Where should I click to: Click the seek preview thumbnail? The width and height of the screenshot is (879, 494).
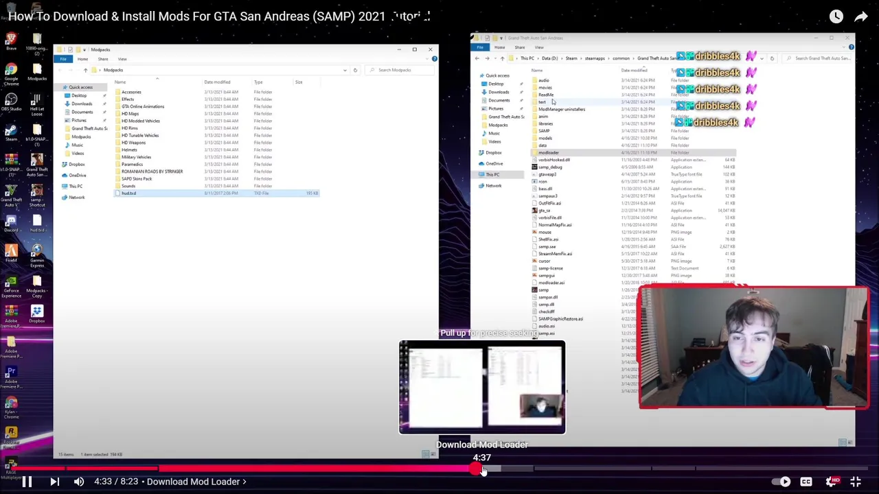[482, 387]
